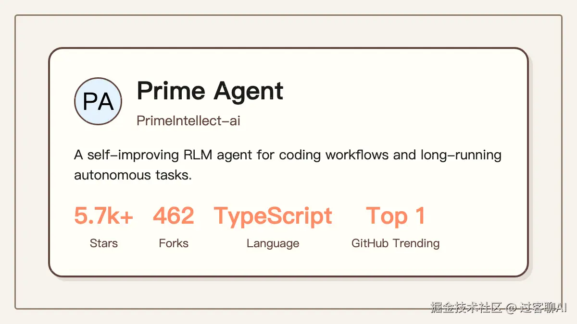Viewport: 577px width, 324px height.
Task: Click the 462 forks number
Action: (x=174, y=216)
